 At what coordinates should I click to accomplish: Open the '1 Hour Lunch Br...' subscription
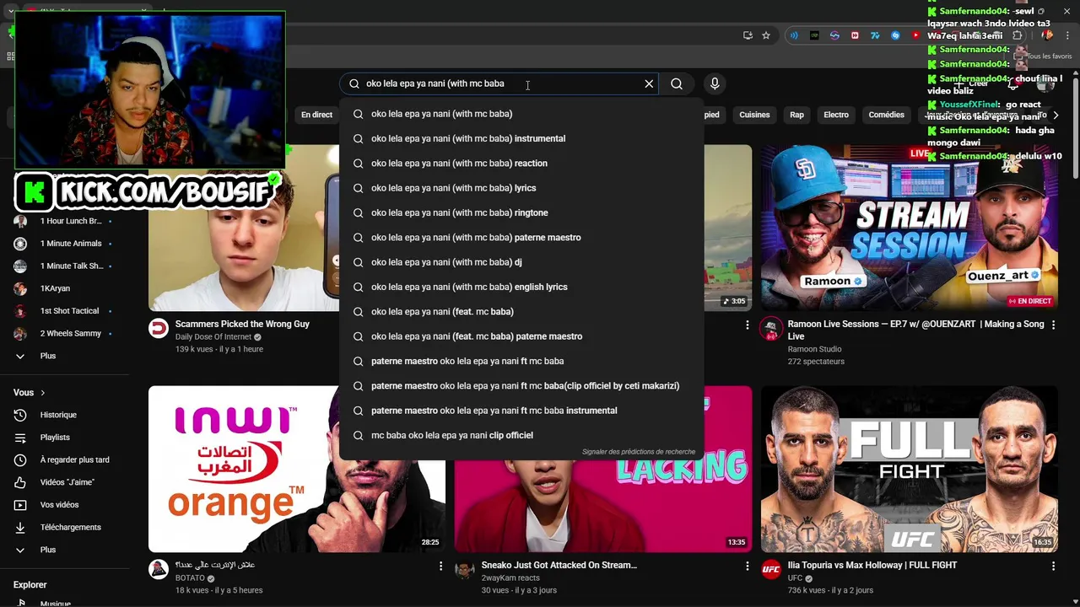coord(64,221)
